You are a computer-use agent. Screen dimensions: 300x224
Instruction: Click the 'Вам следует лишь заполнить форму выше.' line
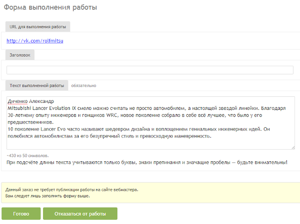tap(47, 196)
